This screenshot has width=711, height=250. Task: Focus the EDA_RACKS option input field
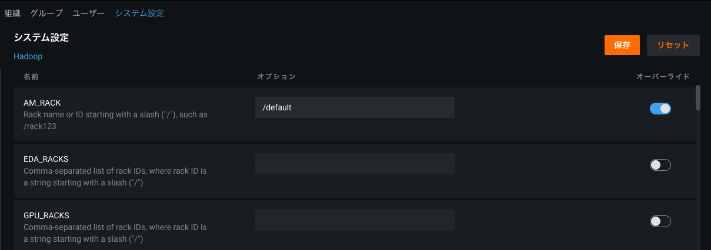click(355, 164)
